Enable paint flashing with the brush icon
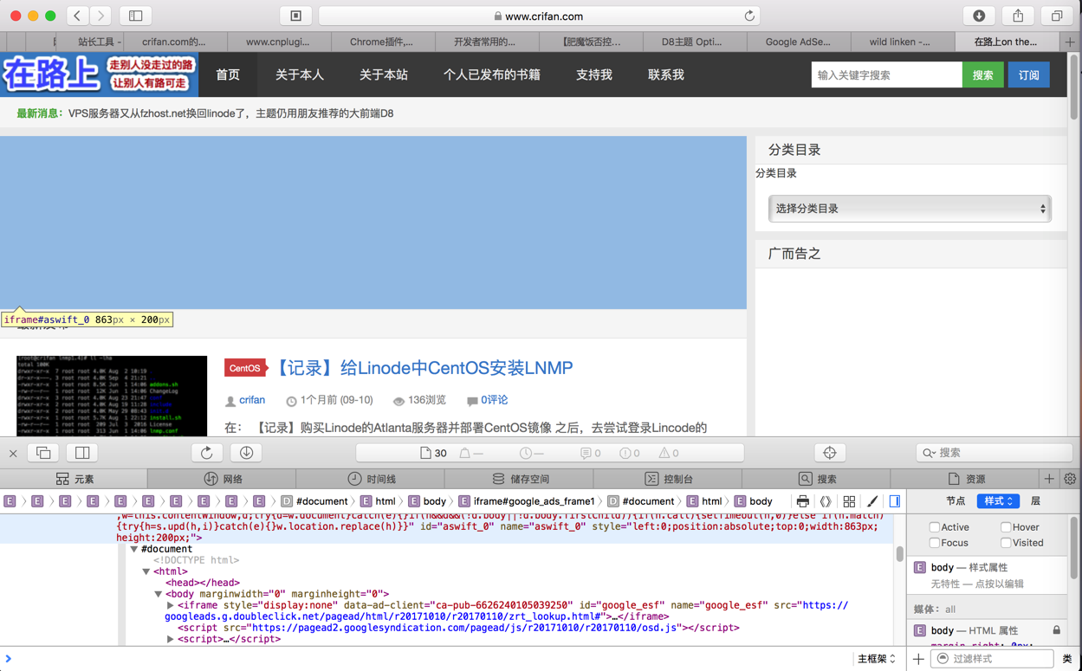This screenshot has width=1082, height=671. click(x=872, y=501)
